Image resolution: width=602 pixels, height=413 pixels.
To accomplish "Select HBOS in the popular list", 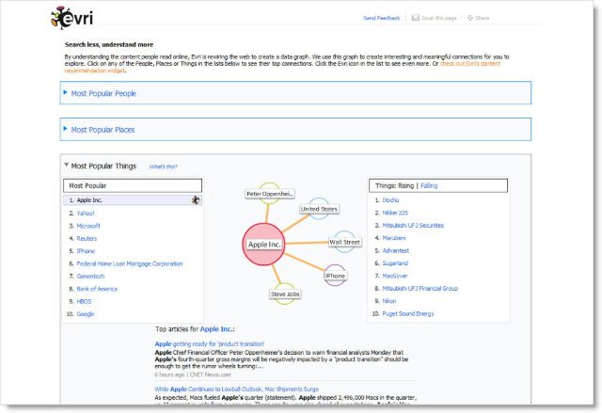I will point(84,301).
